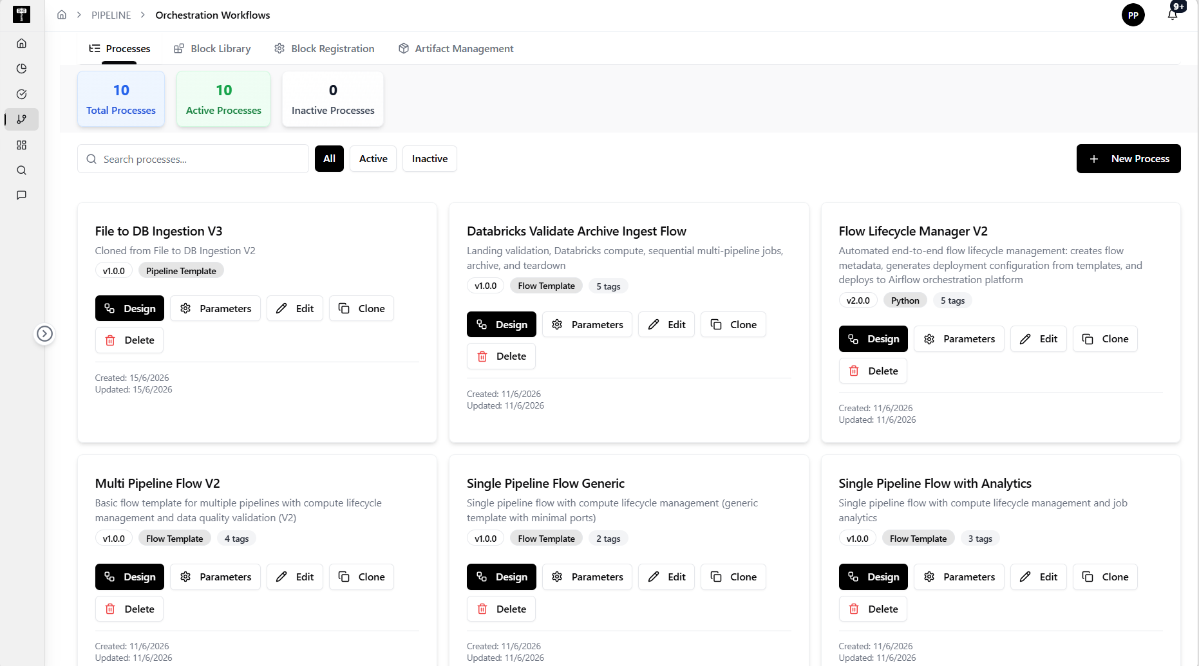This screenshot has width=1199, height=666.
Task: Switch to the Block Library tab
Action: pyautogui.click(x=212, y=48)
